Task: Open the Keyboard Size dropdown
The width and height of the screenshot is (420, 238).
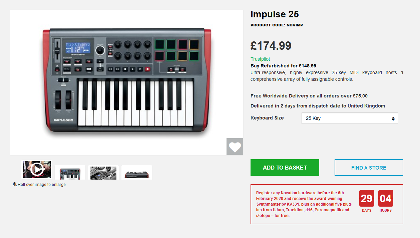Action: (350, 118)
